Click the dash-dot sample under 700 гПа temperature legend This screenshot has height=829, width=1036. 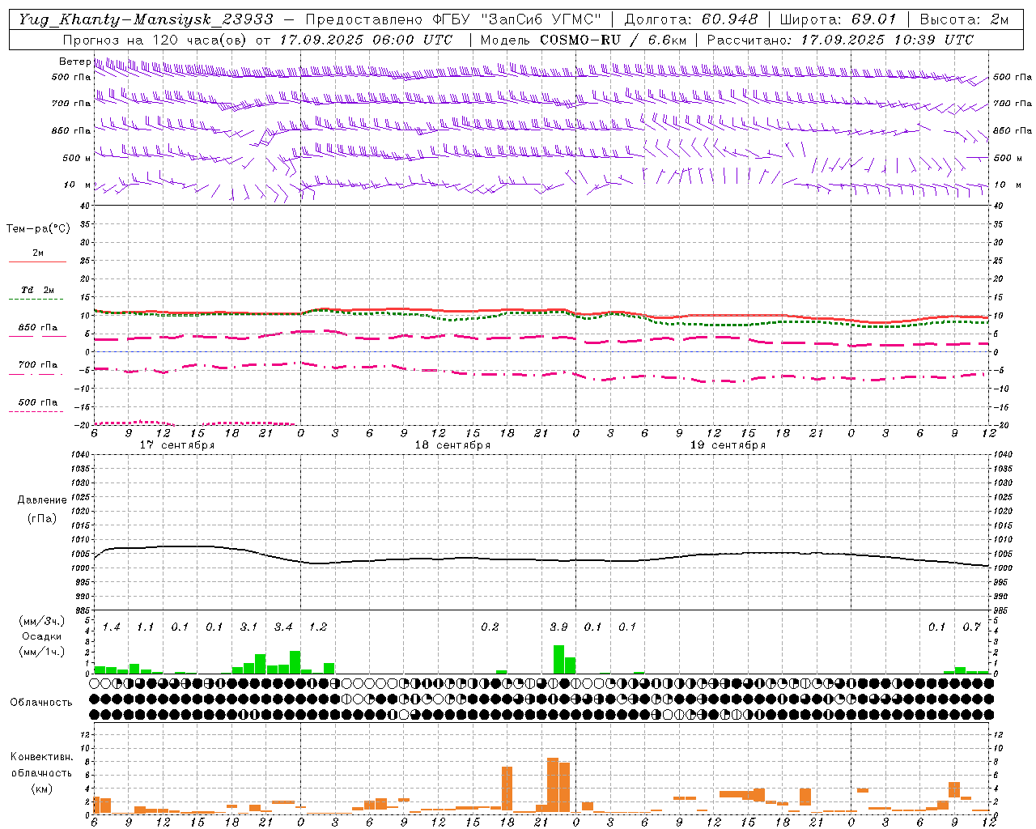[37, 374]
